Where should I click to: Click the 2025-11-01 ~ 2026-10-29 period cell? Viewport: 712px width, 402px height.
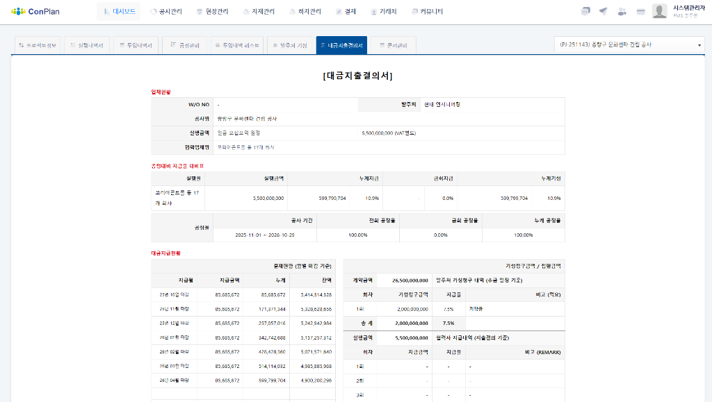[265, 235]
